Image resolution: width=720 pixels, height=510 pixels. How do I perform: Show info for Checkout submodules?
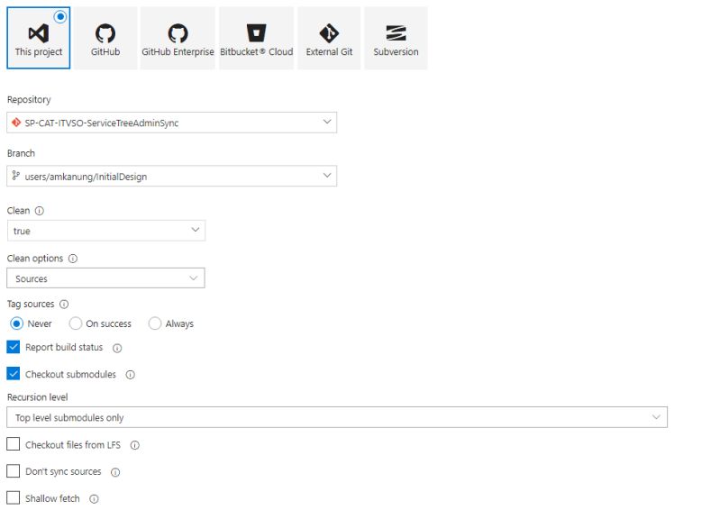[131, 375]
